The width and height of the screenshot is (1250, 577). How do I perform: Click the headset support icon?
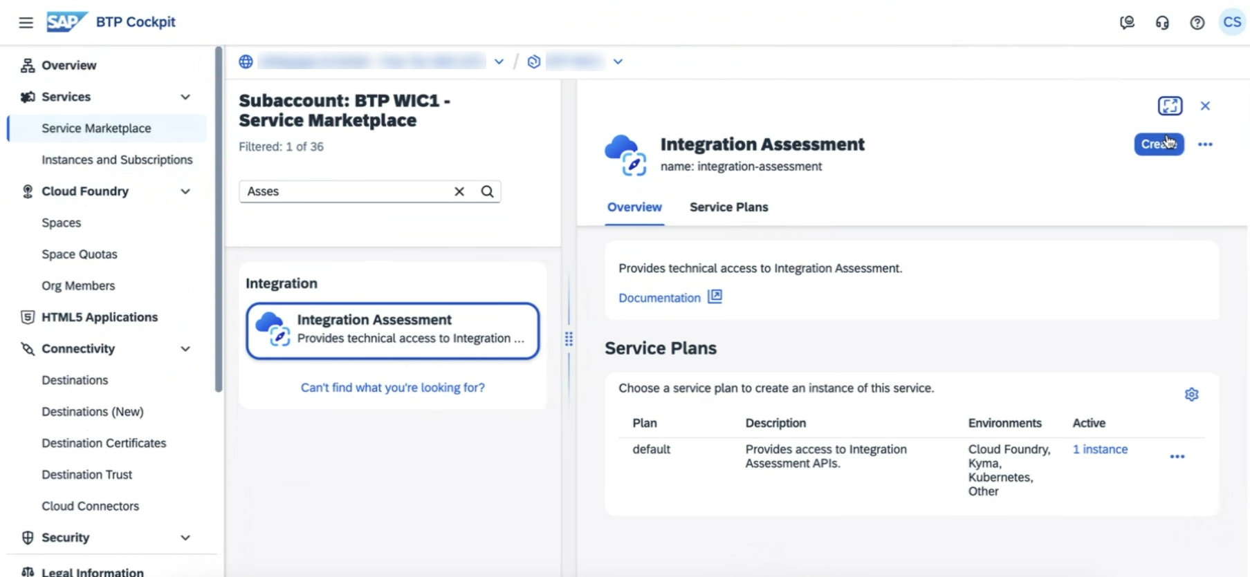[x=1162, y=23]
